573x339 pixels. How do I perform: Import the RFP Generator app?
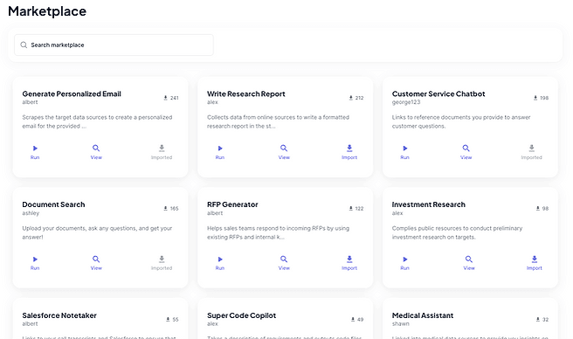pyautogui.click(x=349, y=263)
